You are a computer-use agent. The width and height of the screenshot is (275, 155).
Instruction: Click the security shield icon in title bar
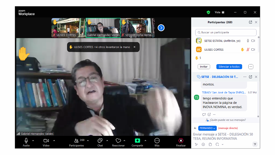point(208,12)
